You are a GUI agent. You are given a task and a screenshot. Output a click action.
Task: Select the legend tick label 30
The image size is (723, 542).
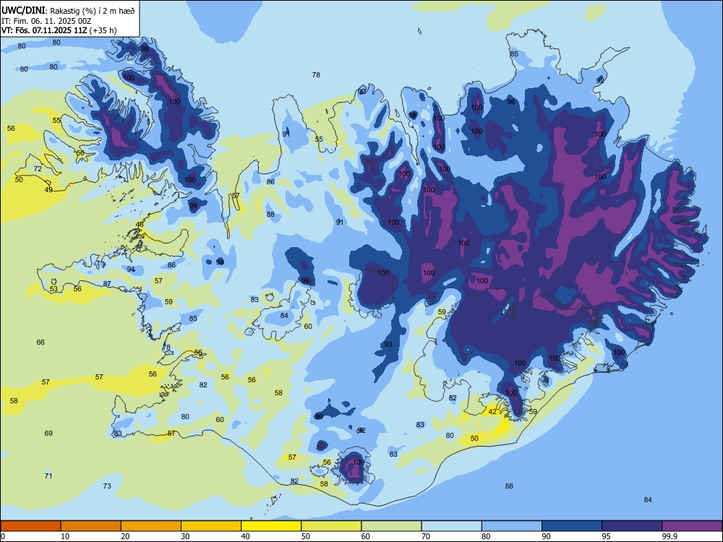pos(185,536)
